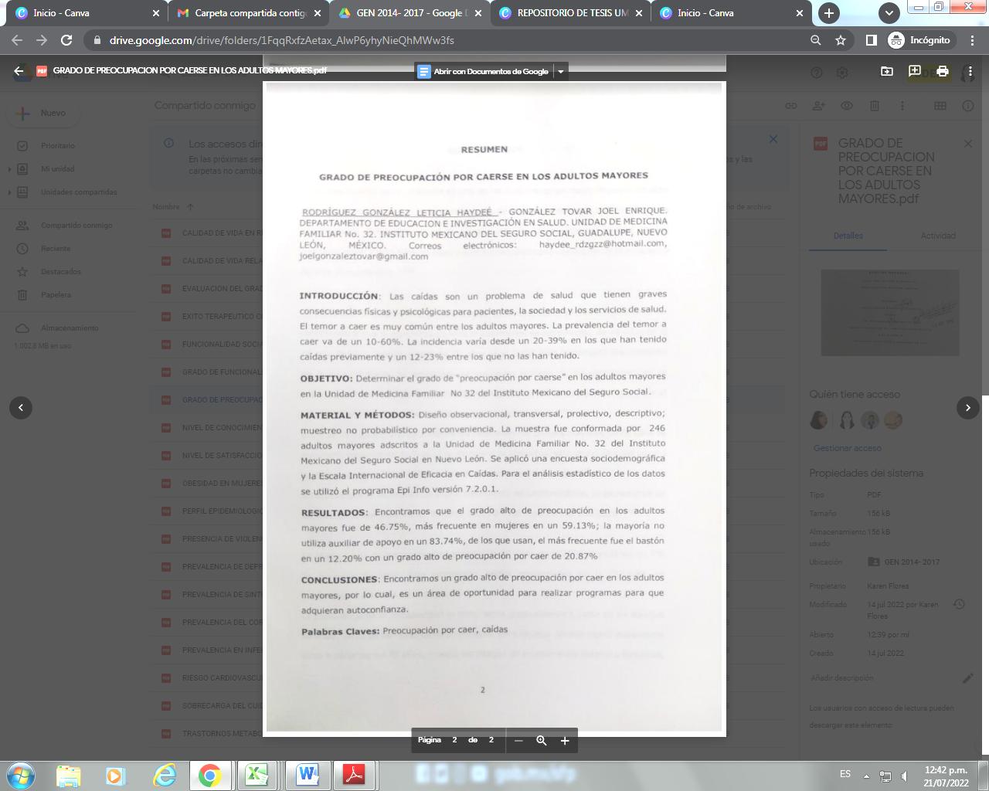Close the details side panel
This screenshot has width=989, height=791.
point(968,144)
